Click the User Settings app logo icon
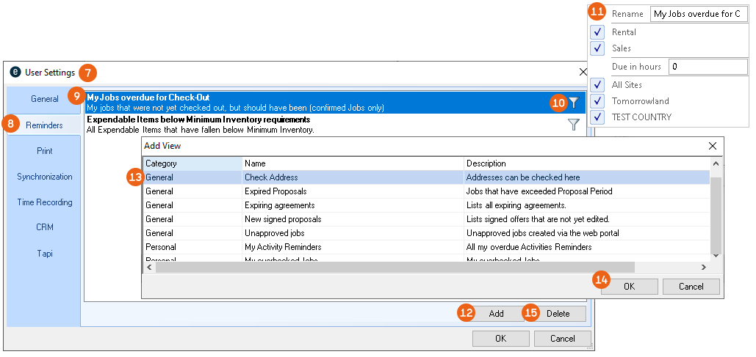This screenshot has width=756, height=357. click(x=15, y=72)
